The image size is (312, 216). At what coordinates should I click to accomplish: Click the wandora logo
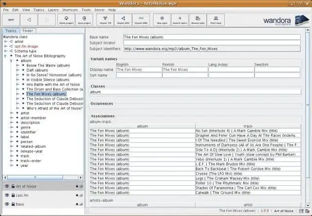coord(286,20)
